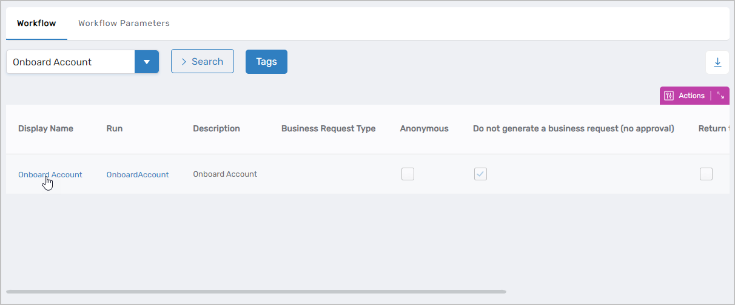This screenshot has width=735, height=305.
Task: Sort by the Display Name column header
Action: click(x=45, y=128)
